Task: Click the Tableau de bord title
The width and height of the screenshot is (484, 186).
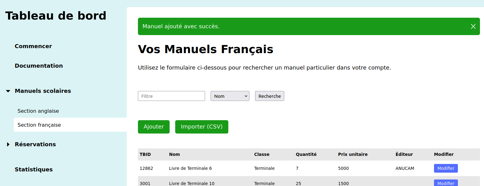Action: pyautogui.click(x=56, y=16)
